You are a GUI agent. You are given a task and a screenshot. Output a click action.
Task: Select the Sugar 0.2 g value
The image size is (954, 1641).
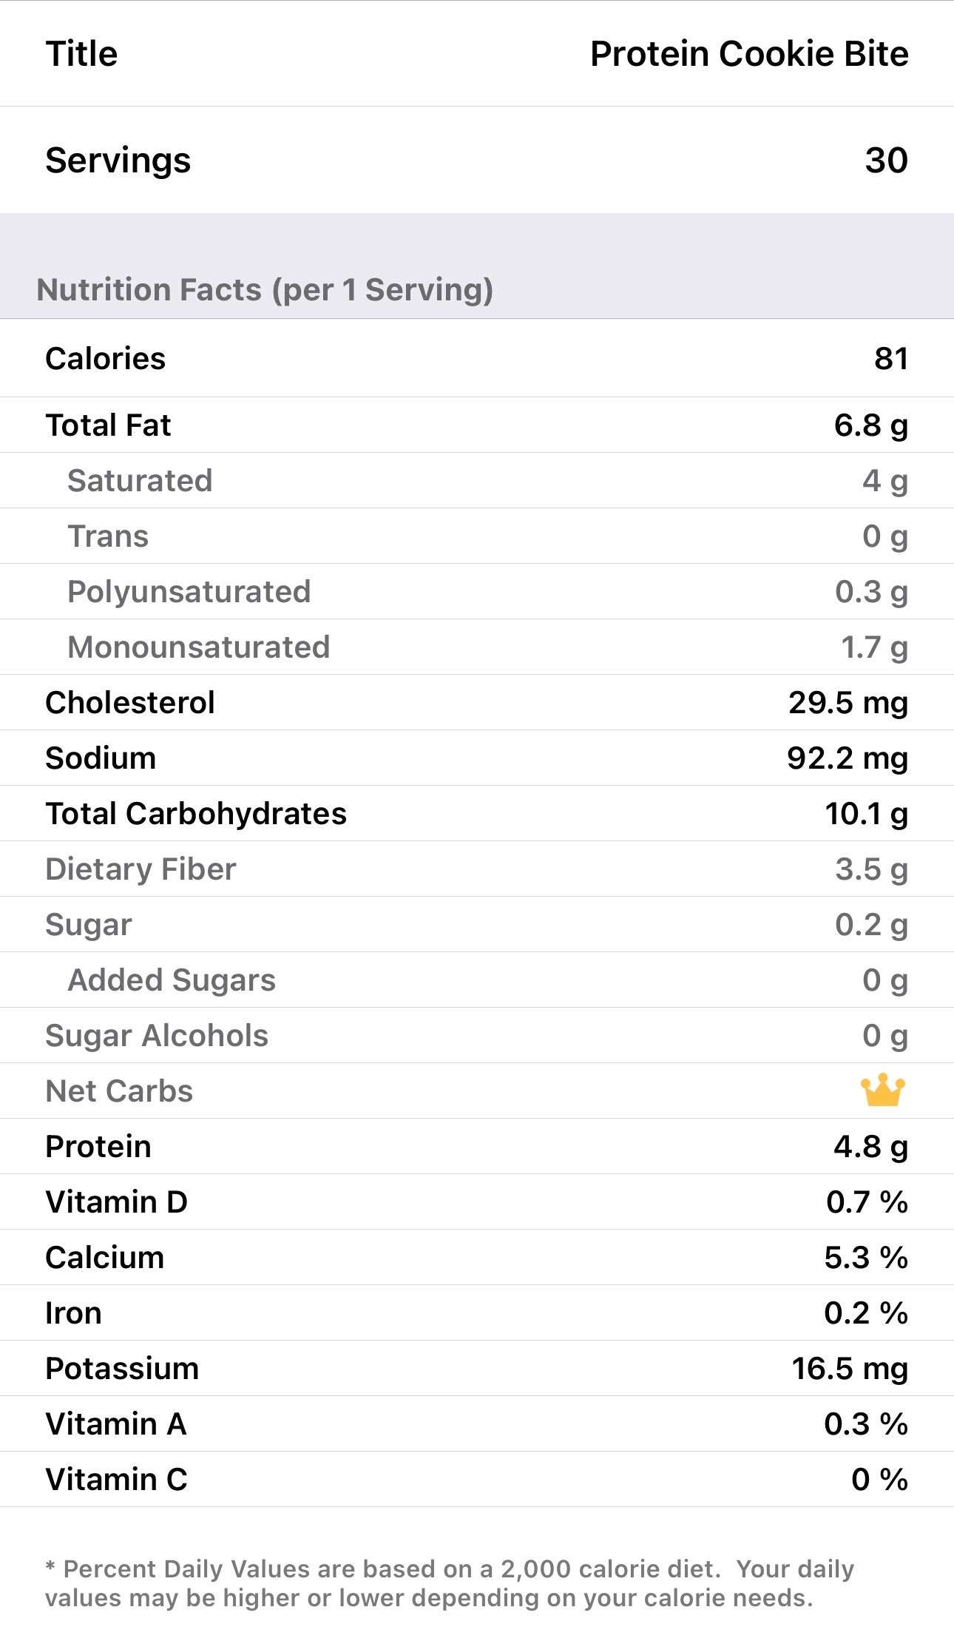coord(871,924)
